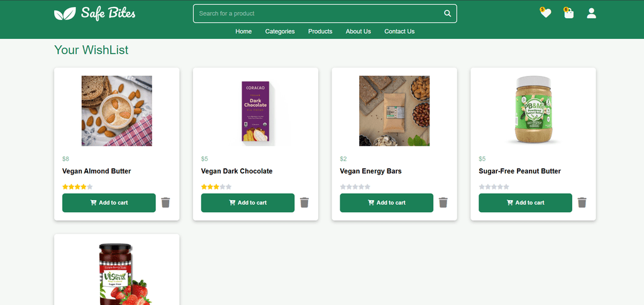The height and width of the screenshot is (305, 644).
Task: Delete Sugar-Free Peanut Butter from wishlist
Action: 582,203
